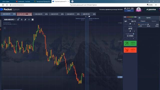The image size is (160, 90).
Task: Decrease trade amount with minus button
Action: click(x=126, y=31)
